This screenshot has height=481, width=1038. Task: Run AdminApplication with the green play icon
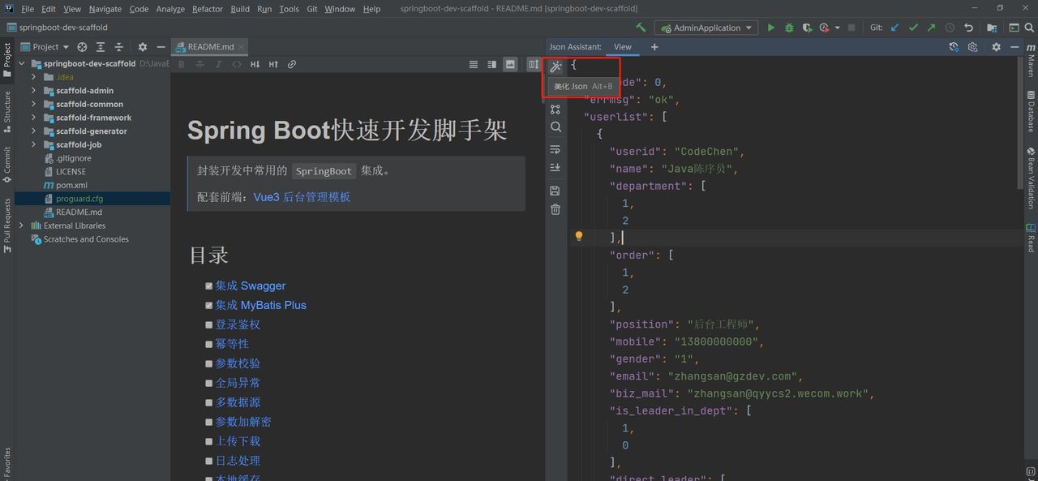pos(770,27)
